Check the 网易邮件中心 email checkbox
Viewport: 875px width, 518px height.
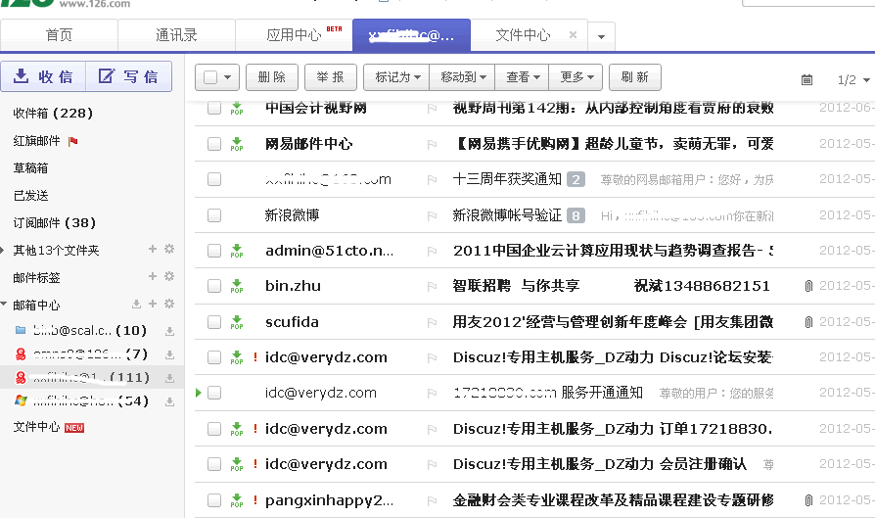click(x=214, y=144)
